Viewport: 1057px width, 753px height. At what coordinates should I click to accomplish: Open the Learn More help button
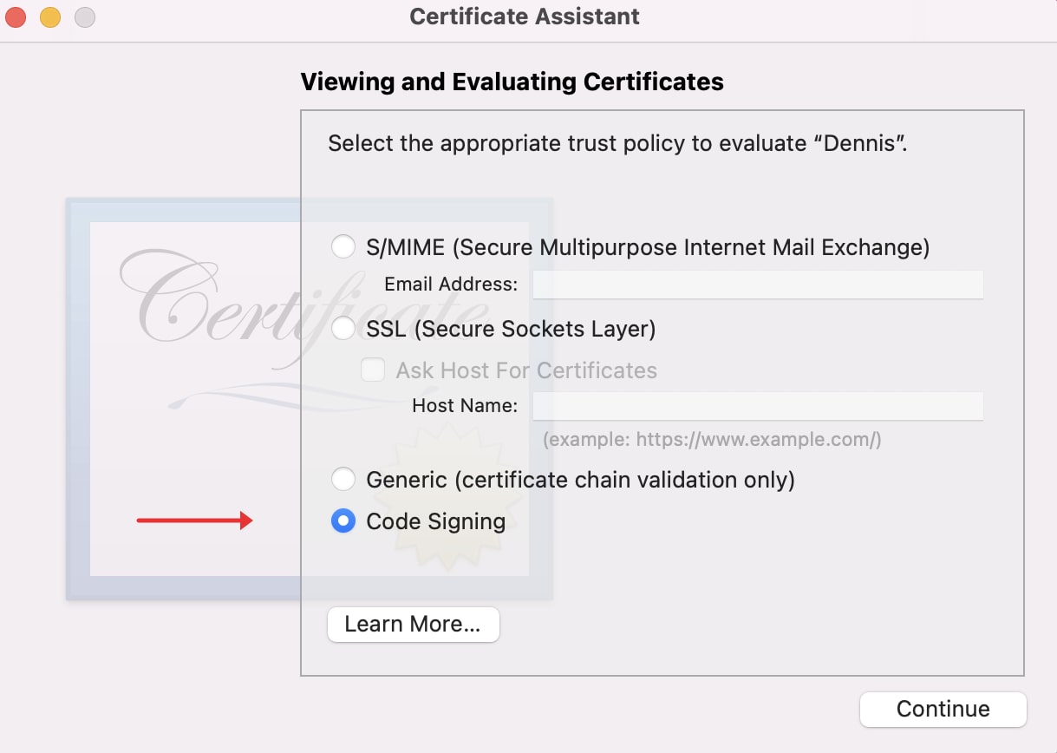[x=413, y=625]
